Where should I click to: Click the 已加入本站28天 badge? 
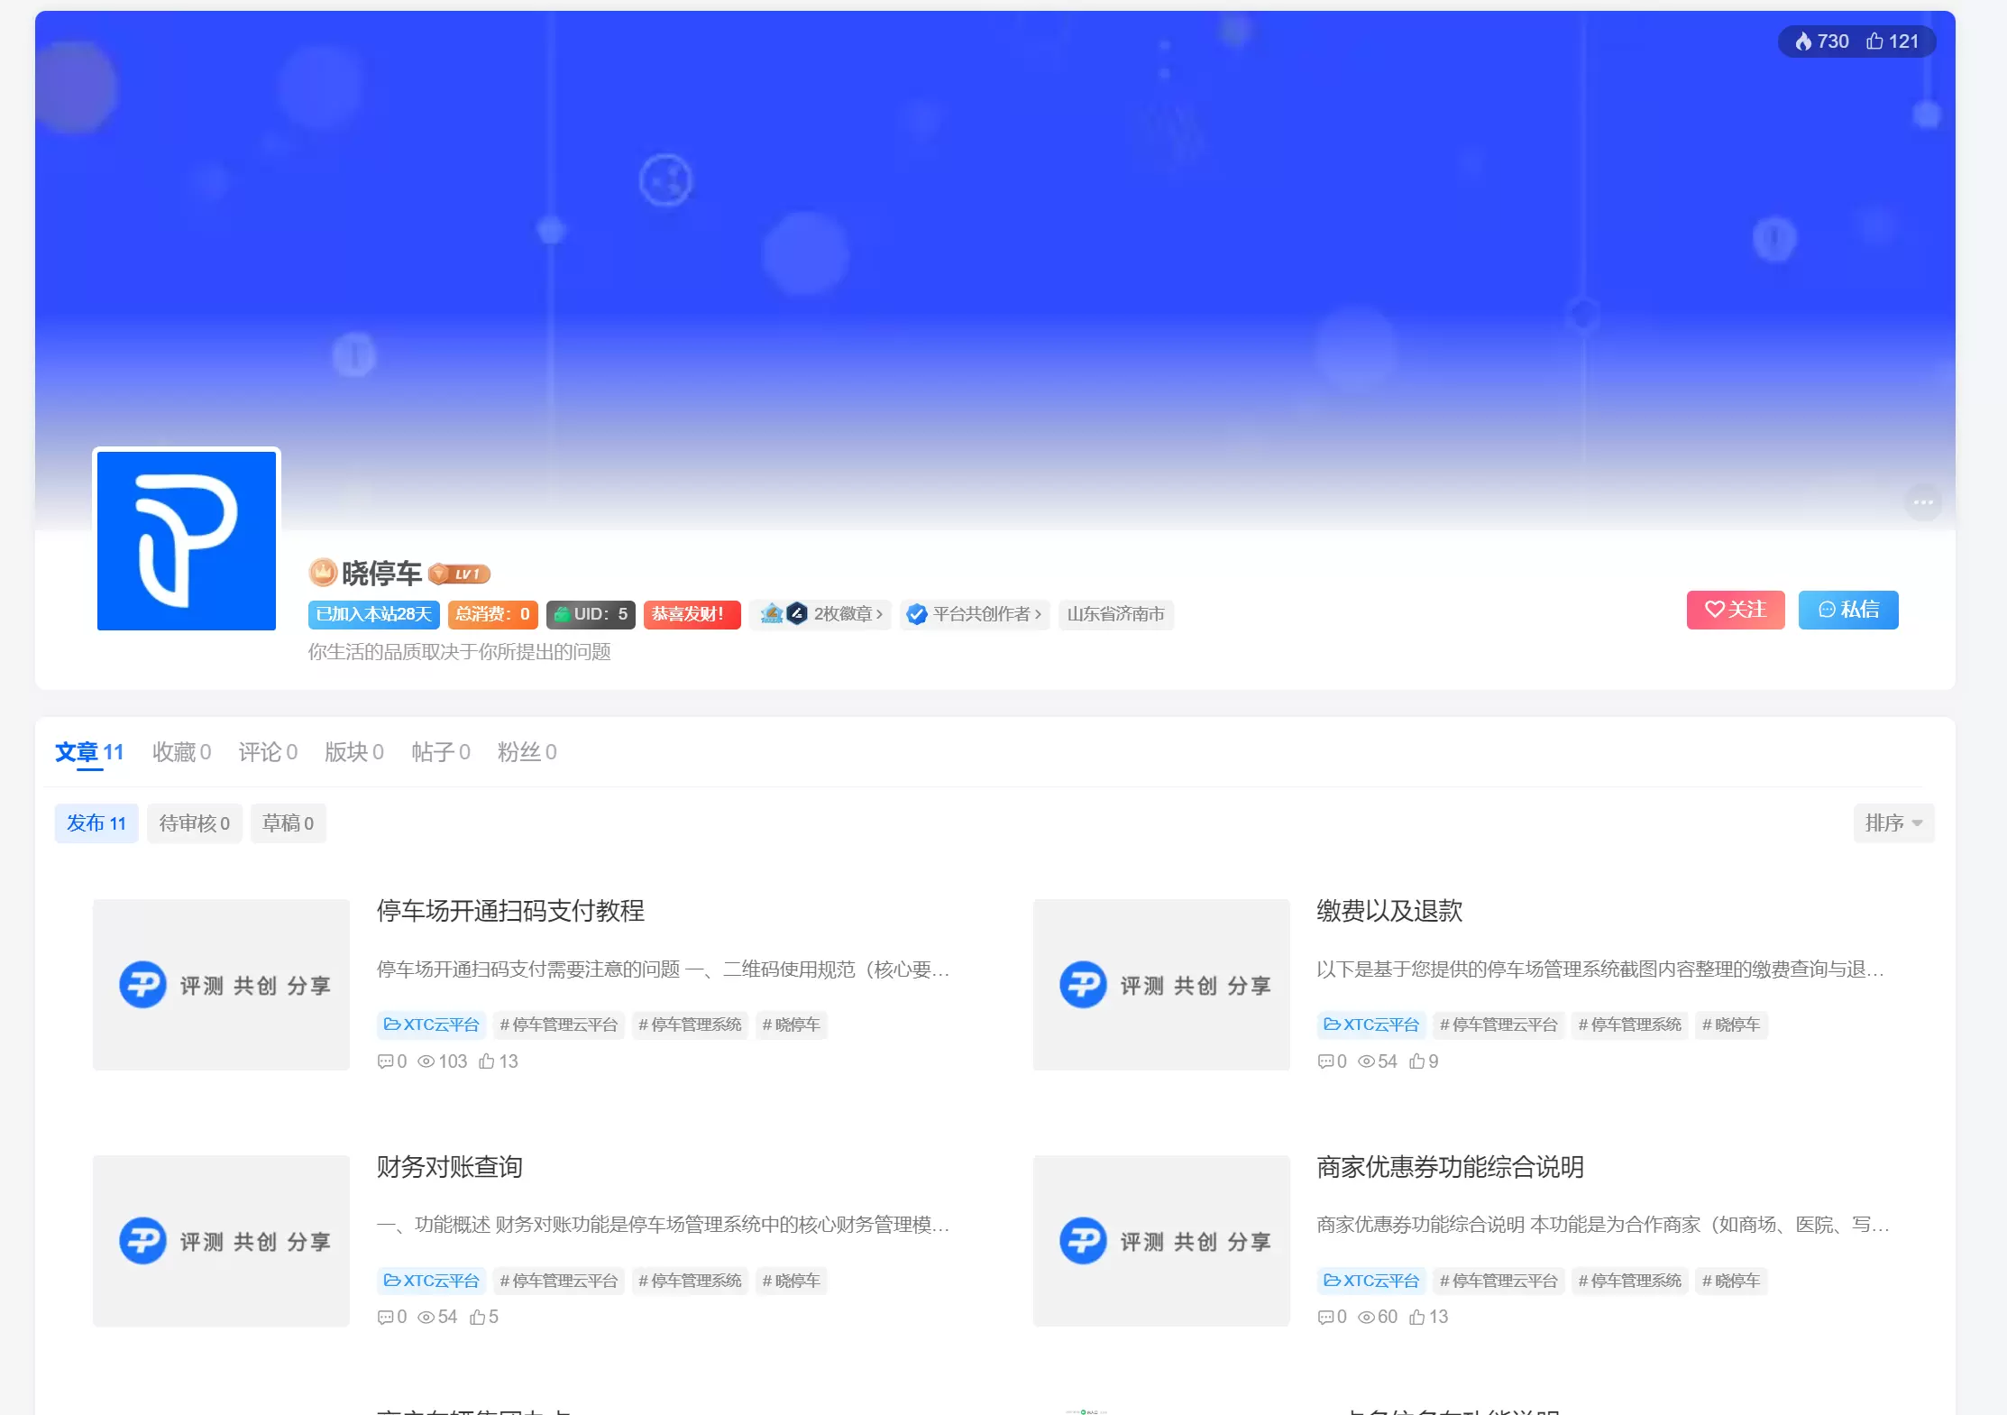pyautogui.click(x=373, y=614)
